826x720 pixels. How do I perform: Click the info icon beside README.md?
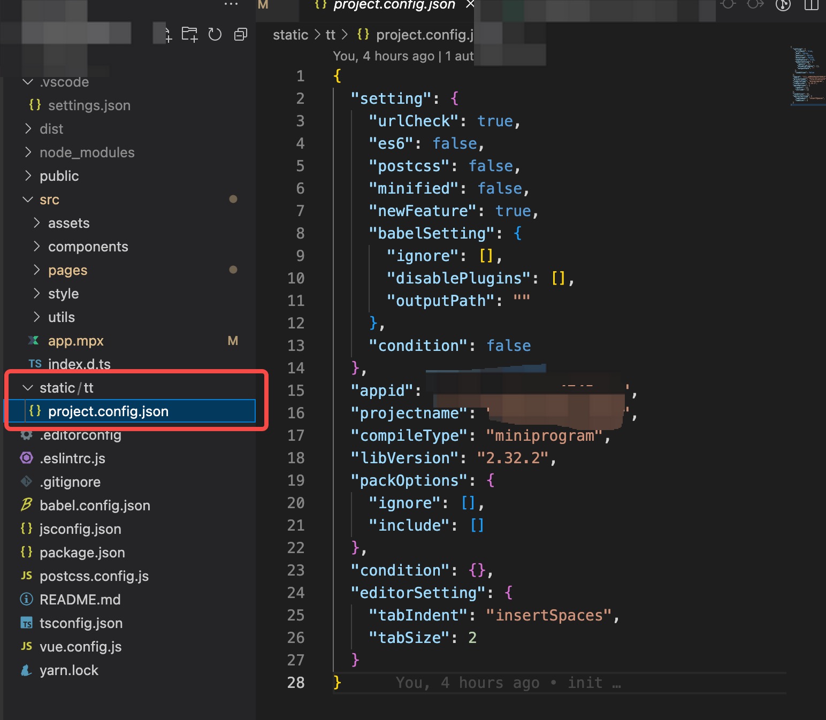coord(26,599)
